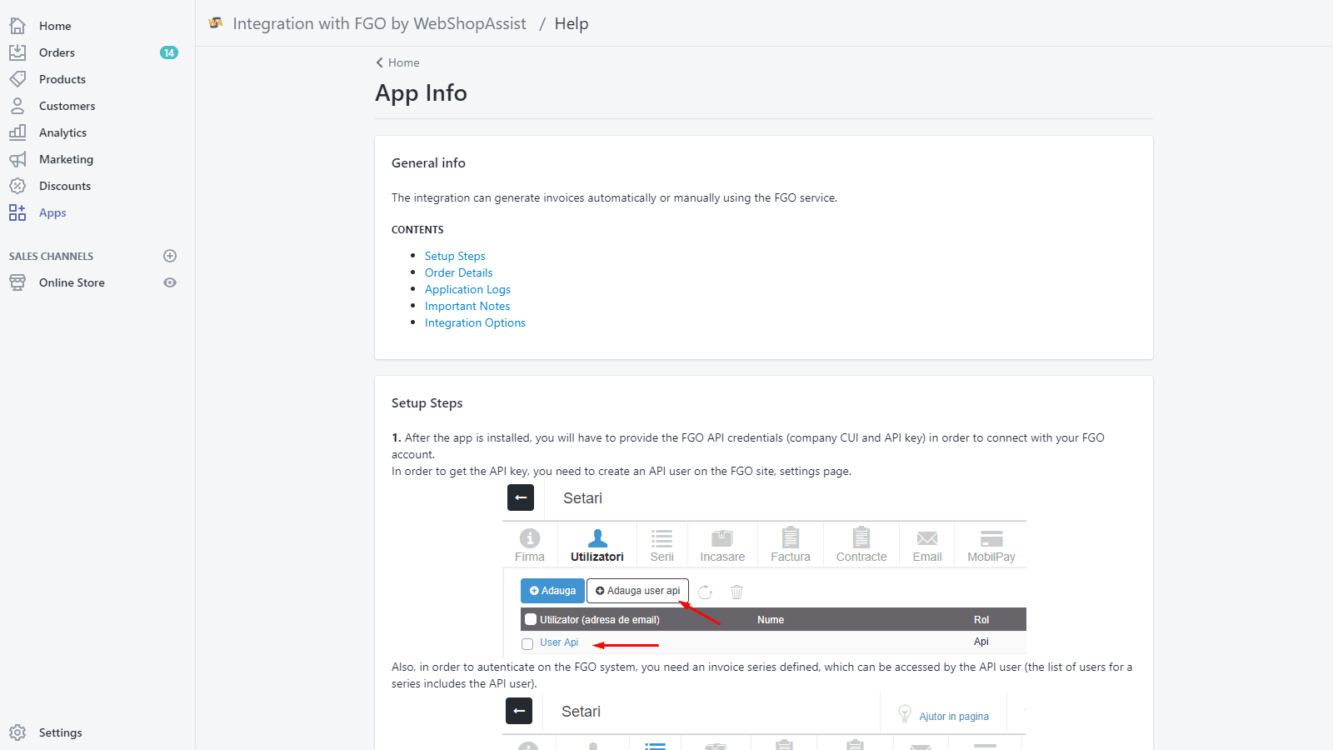Open the Important Notes link
The width and height of the screenshot is (1333, 750).
467,306
